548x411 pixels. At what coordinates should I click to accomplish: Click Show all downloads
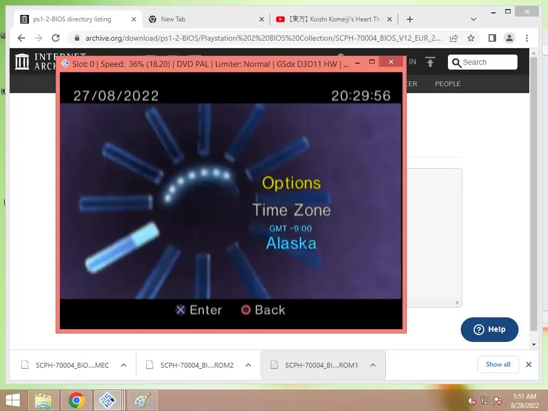[x=498, y=364]
